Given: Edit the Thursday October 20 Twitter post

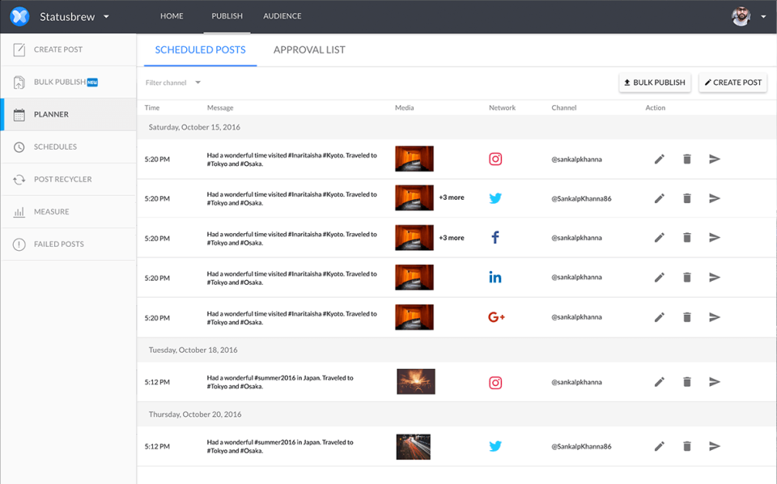Looking at the screenshot, I should (659, 446).
